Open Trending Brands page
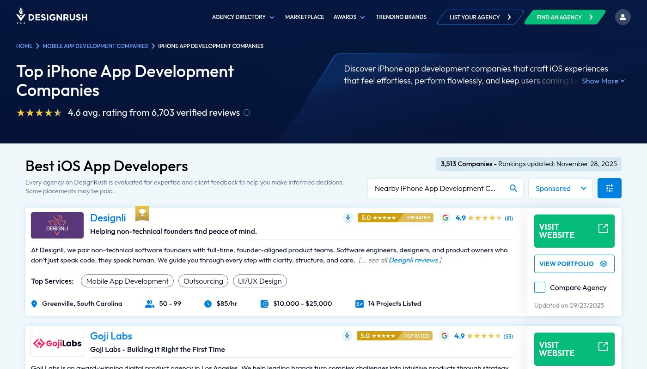Image resolution: width=647 pixels, height=369 pixels. click(401, 17)
